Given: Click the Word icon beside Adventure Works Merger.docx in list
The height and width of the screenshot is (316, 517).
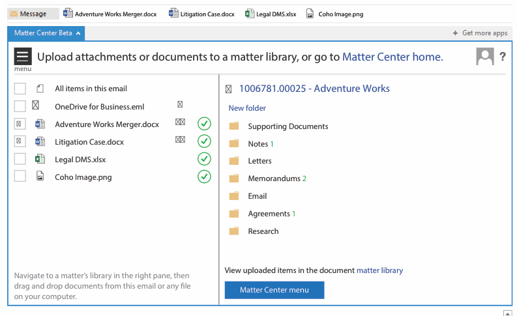Looking at the screenshot, I should 40,124.
